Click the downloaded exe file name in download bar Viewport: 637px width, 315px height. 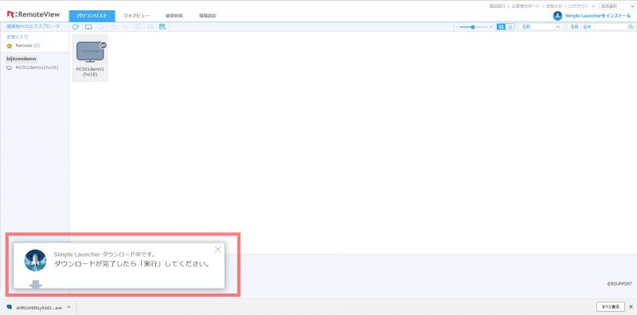[39, 307]
